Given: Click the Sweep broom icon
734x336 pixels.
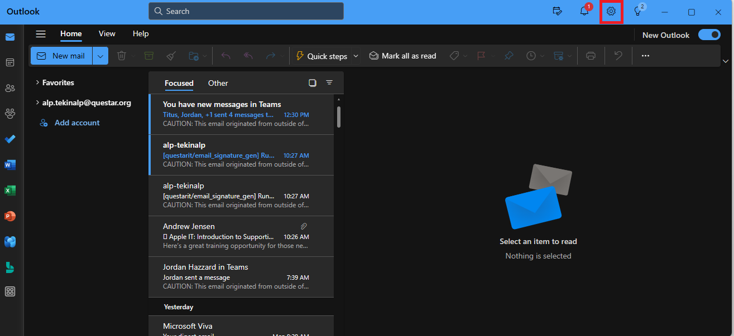Looking at the screenshot, I should 171,56.
